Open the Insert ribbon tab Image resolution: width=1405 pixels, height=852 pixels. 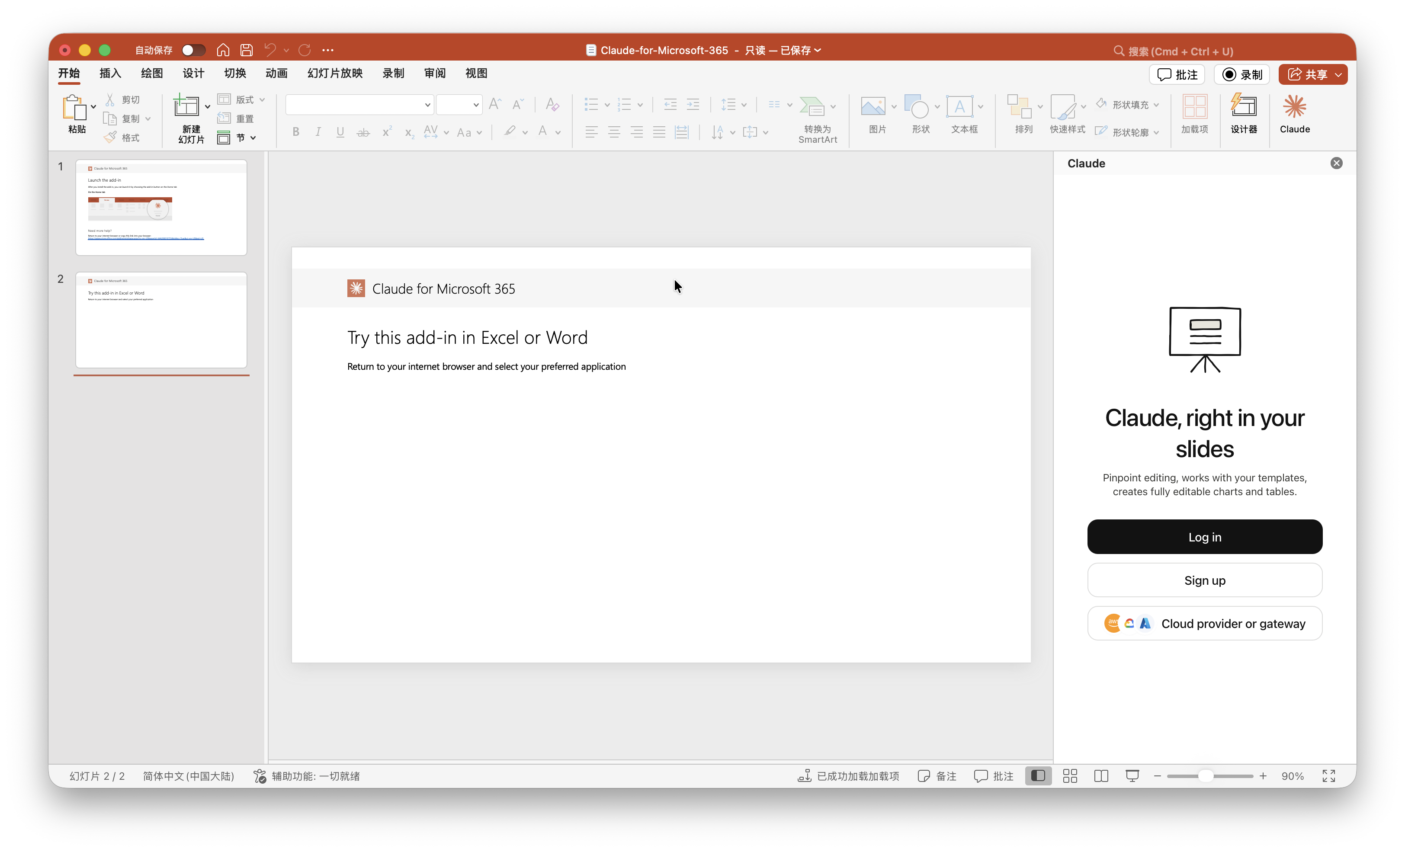(x=110, y=73)
